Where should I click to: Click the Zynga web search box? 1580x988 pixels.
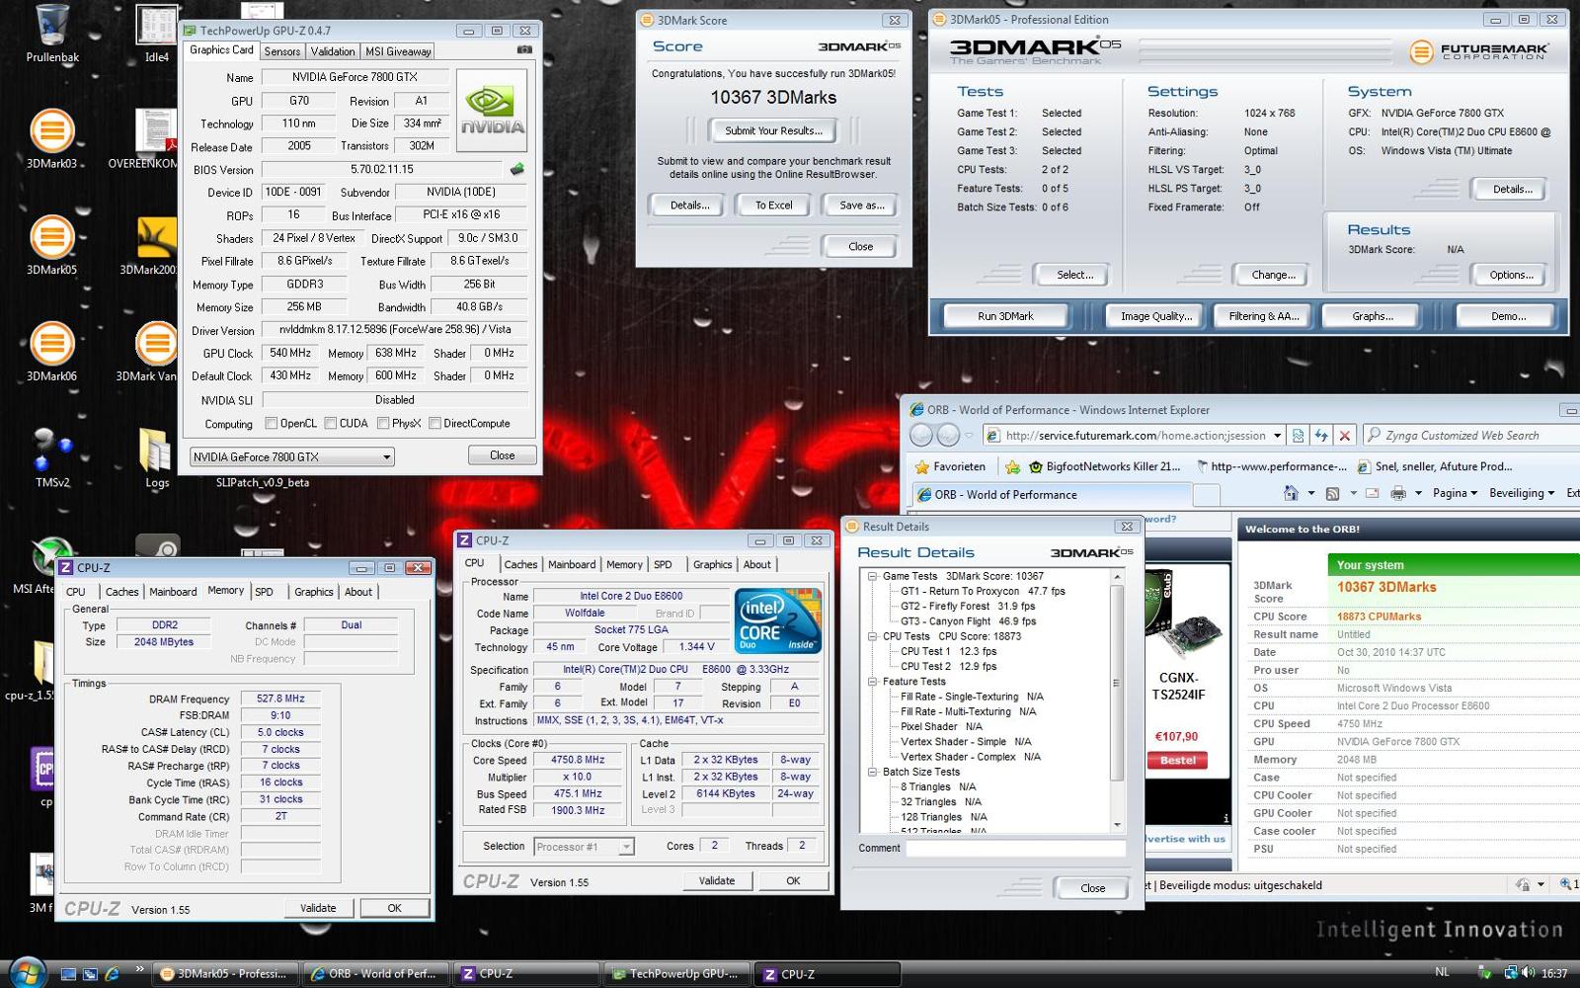1470,436
